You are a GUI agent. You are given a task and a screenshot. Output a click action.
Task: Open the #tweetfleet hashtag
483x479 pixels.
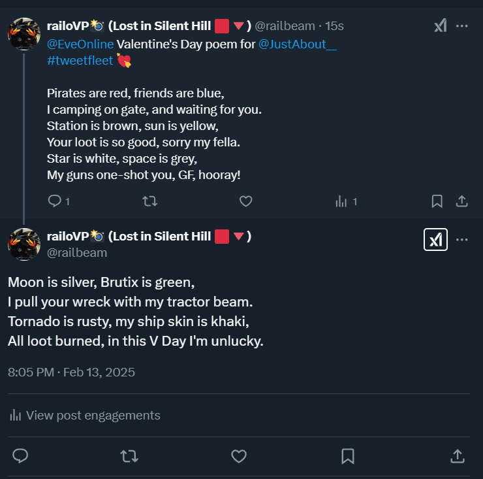80,60
